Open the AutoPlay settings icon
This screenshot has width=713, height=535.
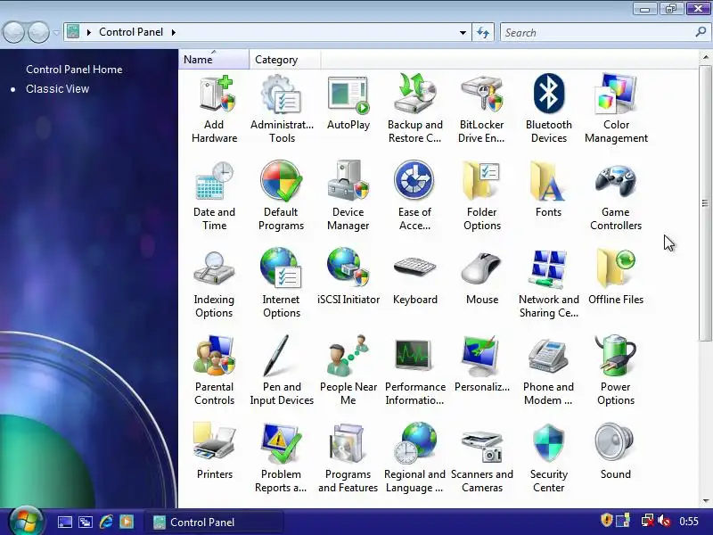348,103
